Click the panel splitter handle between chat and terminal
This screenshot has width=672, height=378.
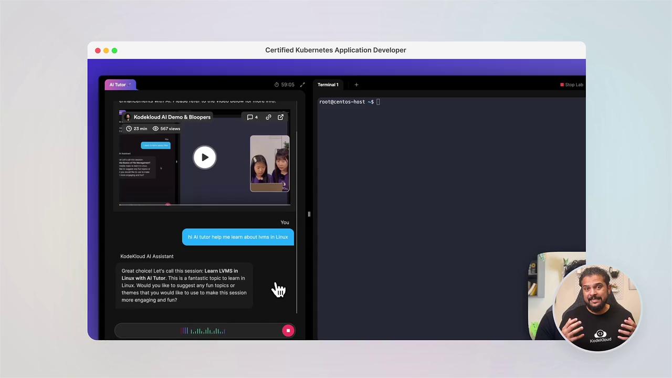(x=309, y=214)
